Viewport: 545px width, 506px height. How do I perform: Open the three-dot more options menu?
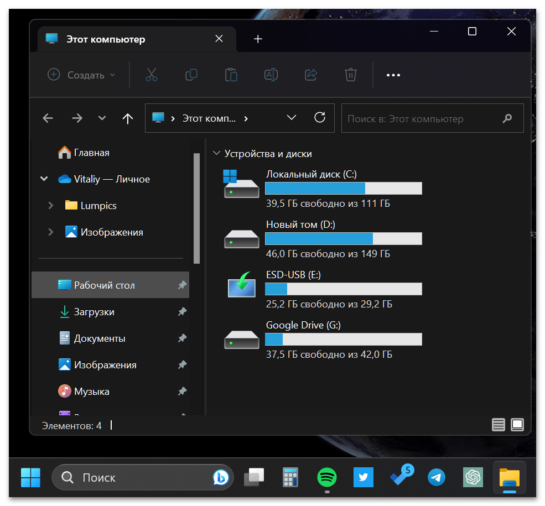(393, 75)
